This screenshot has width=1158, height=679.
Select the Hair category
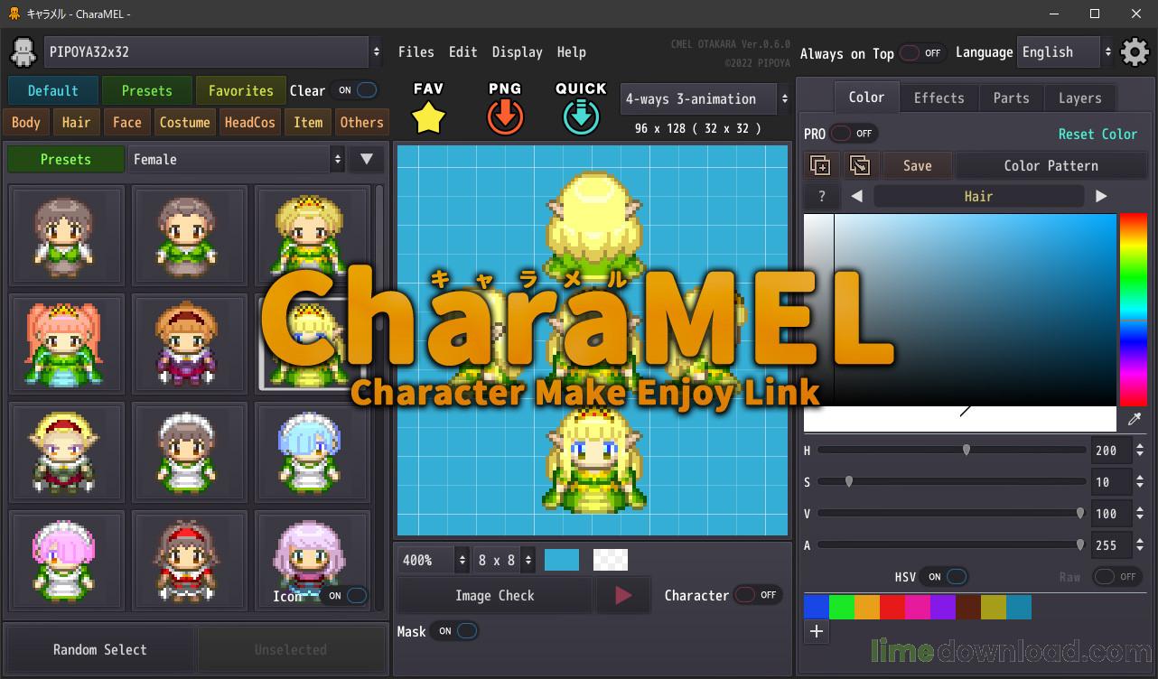pos(76,122)
